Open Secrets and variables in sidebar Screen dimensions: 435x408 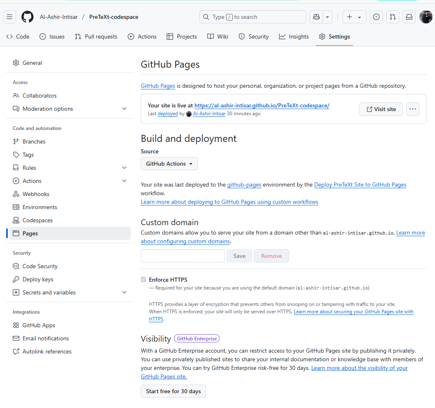(70, 292)
